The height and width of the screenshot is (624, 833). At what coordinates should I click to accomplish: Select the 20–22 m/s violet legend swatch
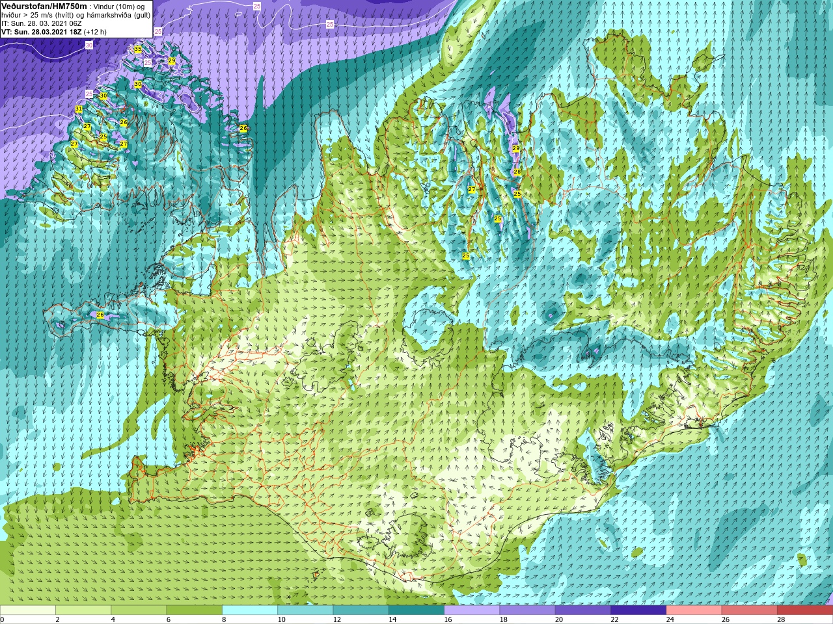coord(583,610)
